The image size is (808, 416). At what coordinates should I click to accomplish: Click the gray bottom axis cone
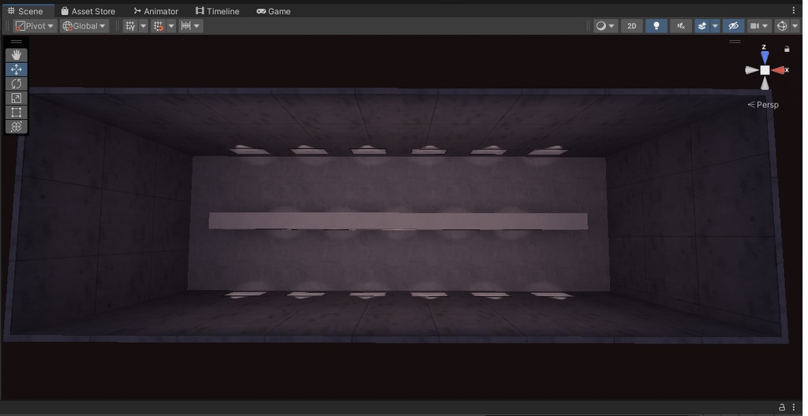tap(765, 84)
